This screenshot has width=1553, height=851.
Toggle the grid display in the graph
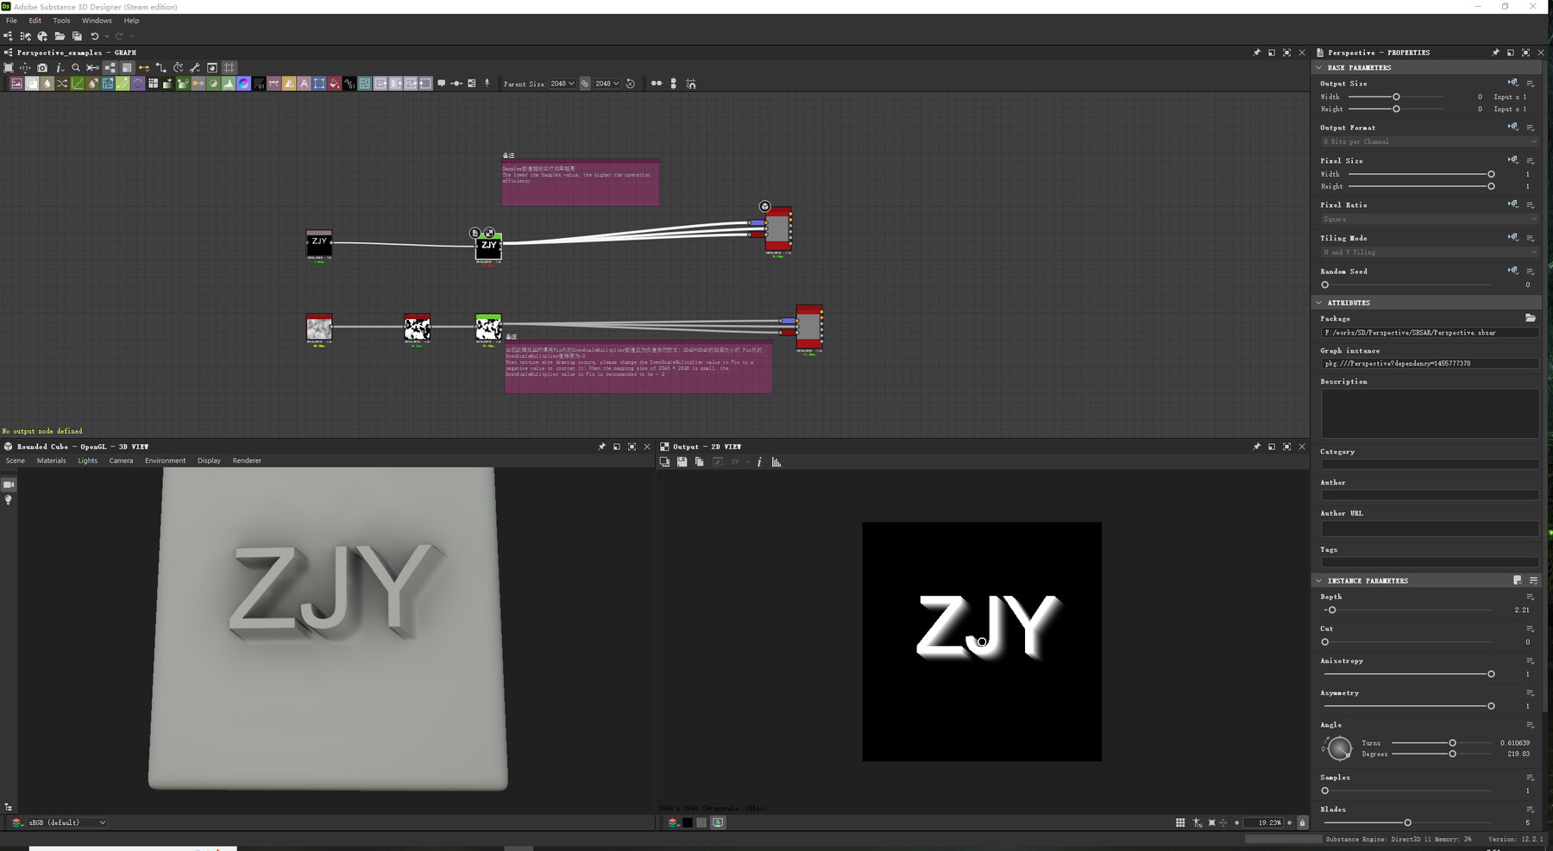point(229,66)
